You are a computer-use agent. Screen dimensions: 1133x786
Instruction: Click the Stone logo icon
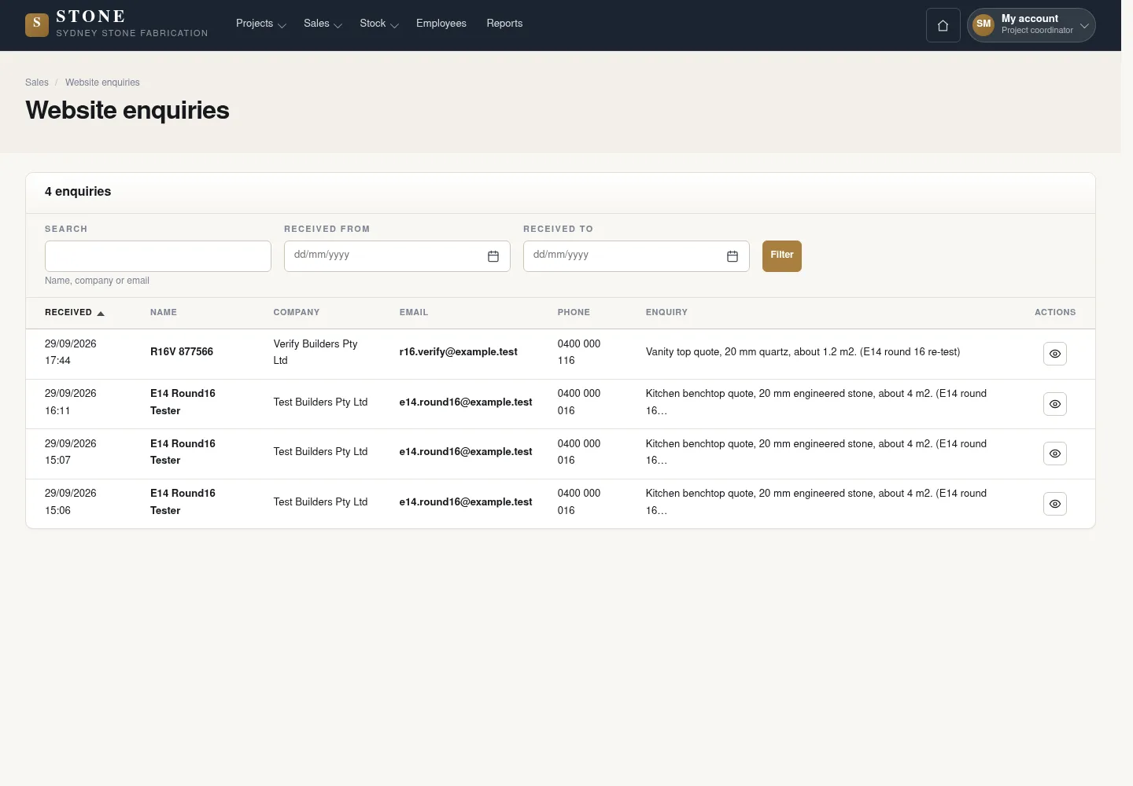tap(37, 25)
